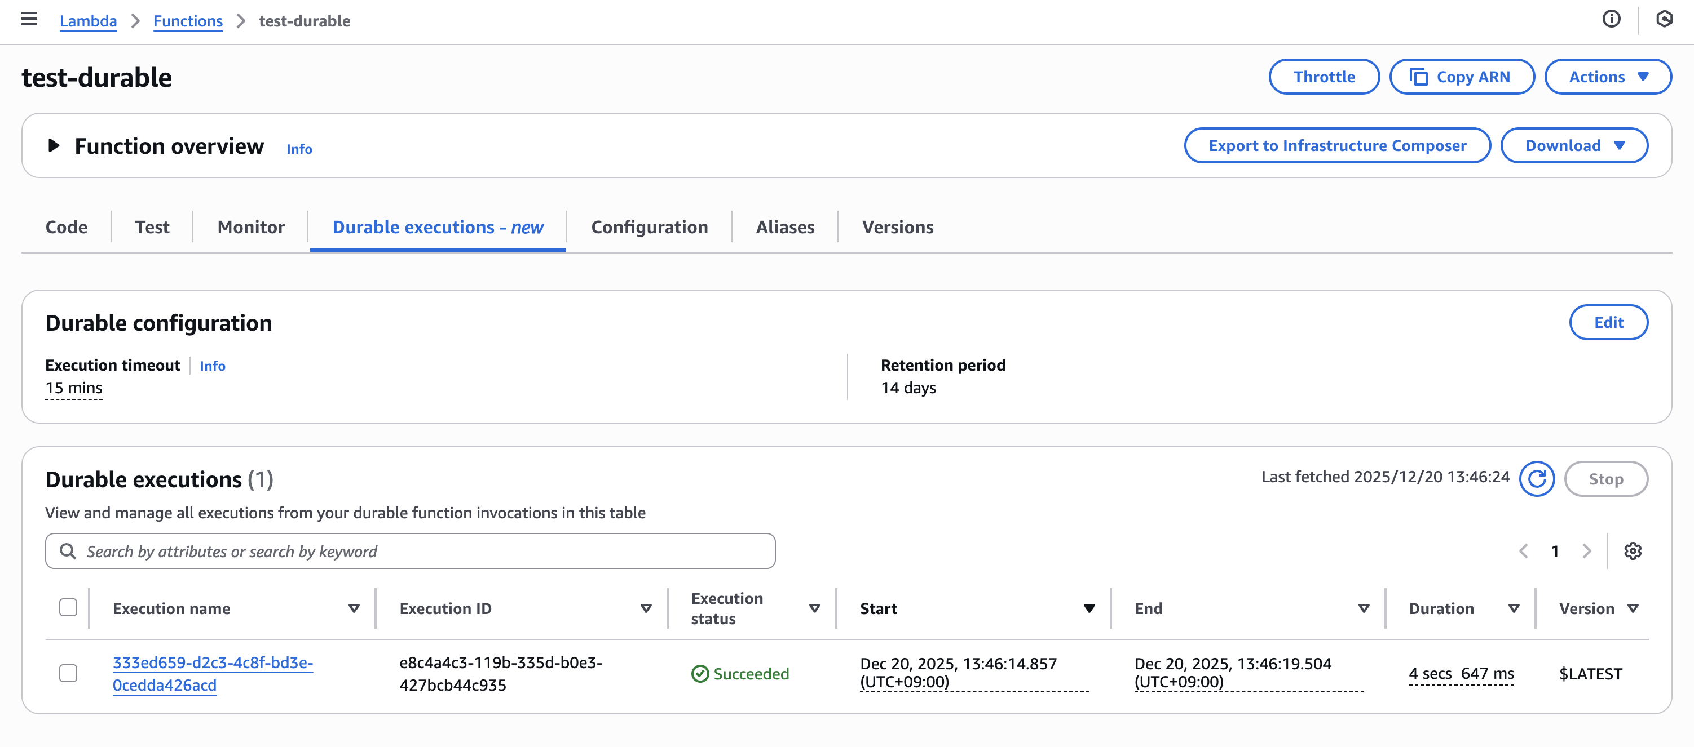
Task: Click the Copy ARN button
Action: coord(1461,77)
